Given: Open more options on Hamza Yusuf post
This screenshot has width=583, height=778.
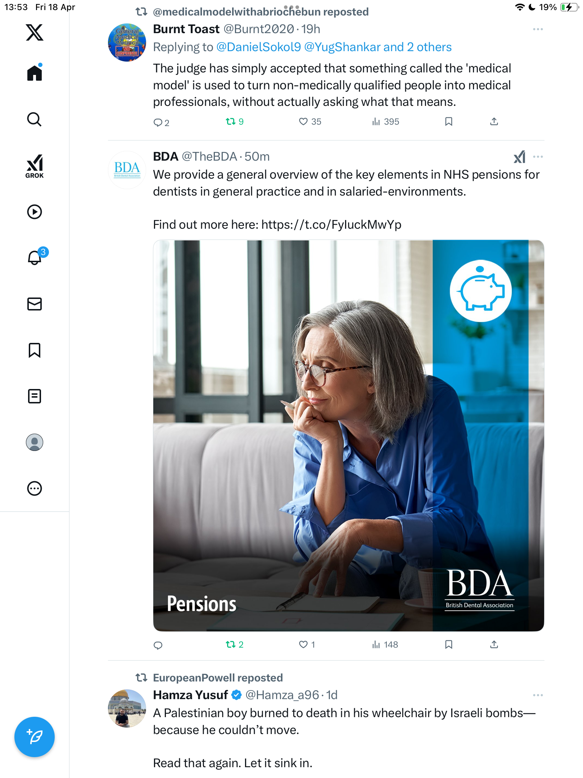Looking at the screenshot, I should pos(538,695).
